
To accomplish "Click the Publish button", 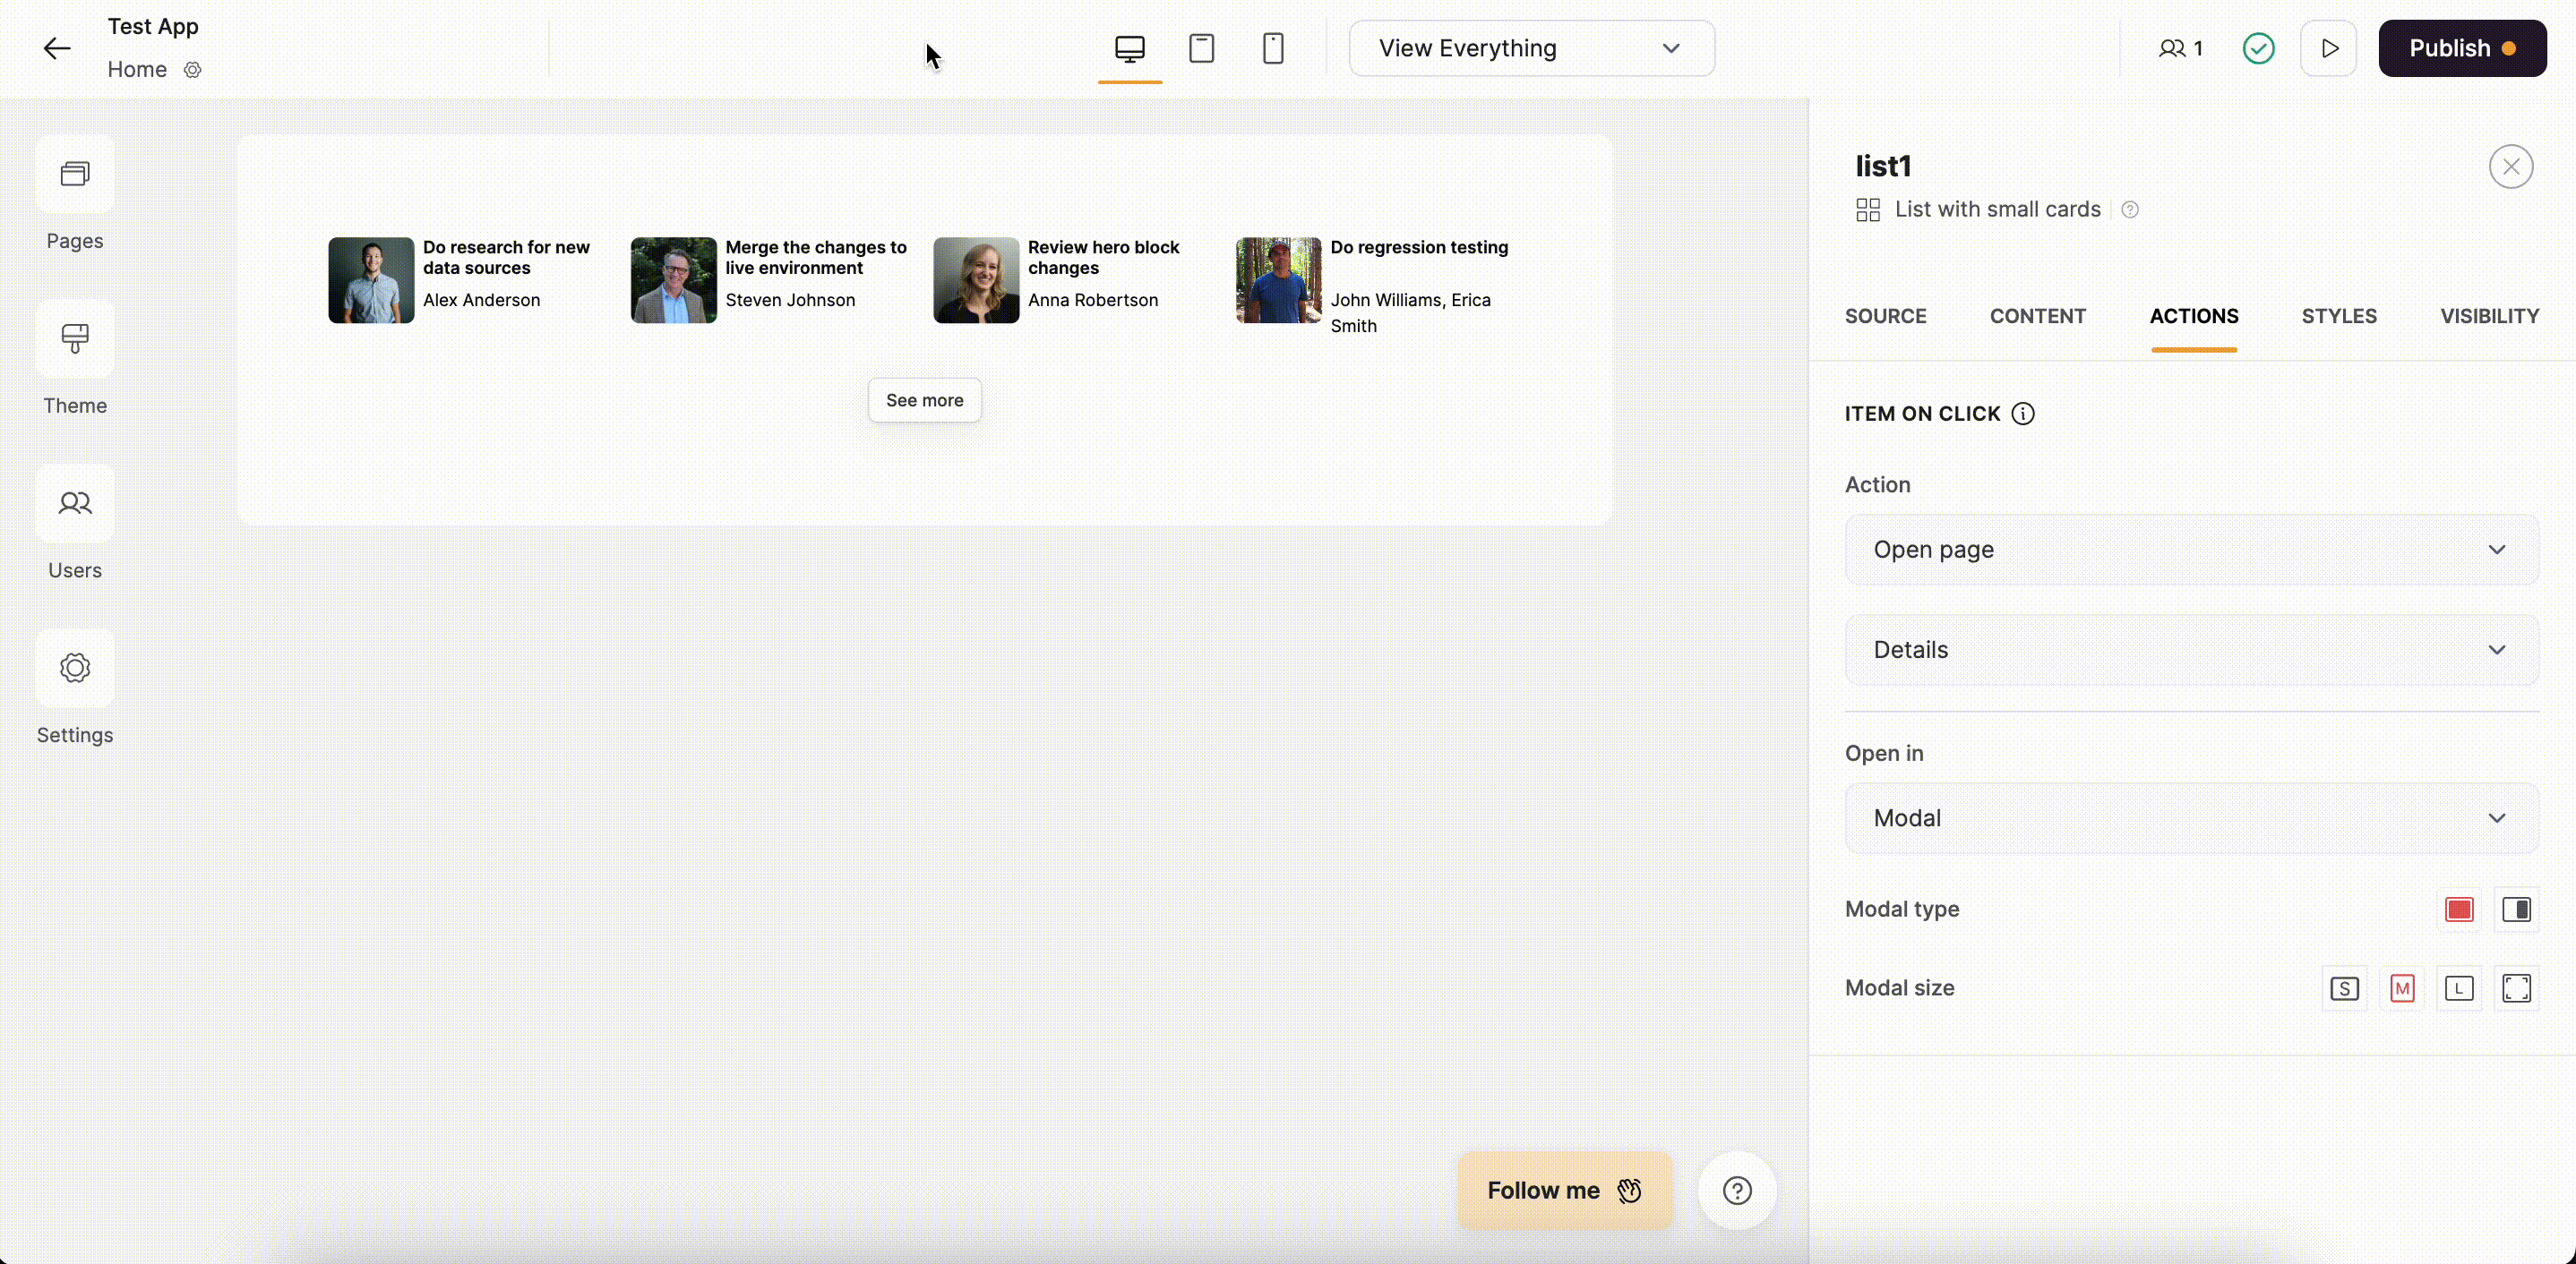I will point(2463,48).
